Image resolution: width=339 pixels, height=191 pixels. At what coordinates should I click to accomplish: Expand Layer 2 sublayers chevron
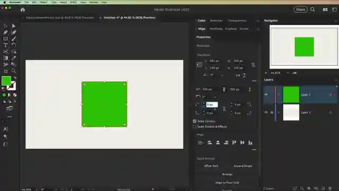click(279, 94)
